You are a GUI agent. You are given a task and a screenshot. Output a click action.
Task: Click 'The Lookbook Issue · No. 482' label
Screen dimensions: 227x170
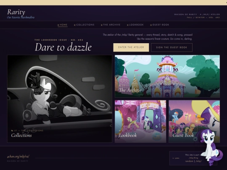coord(59,40)
